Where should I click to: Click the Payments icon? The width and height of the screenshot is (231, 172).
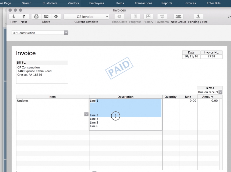[x=162, y=16]
